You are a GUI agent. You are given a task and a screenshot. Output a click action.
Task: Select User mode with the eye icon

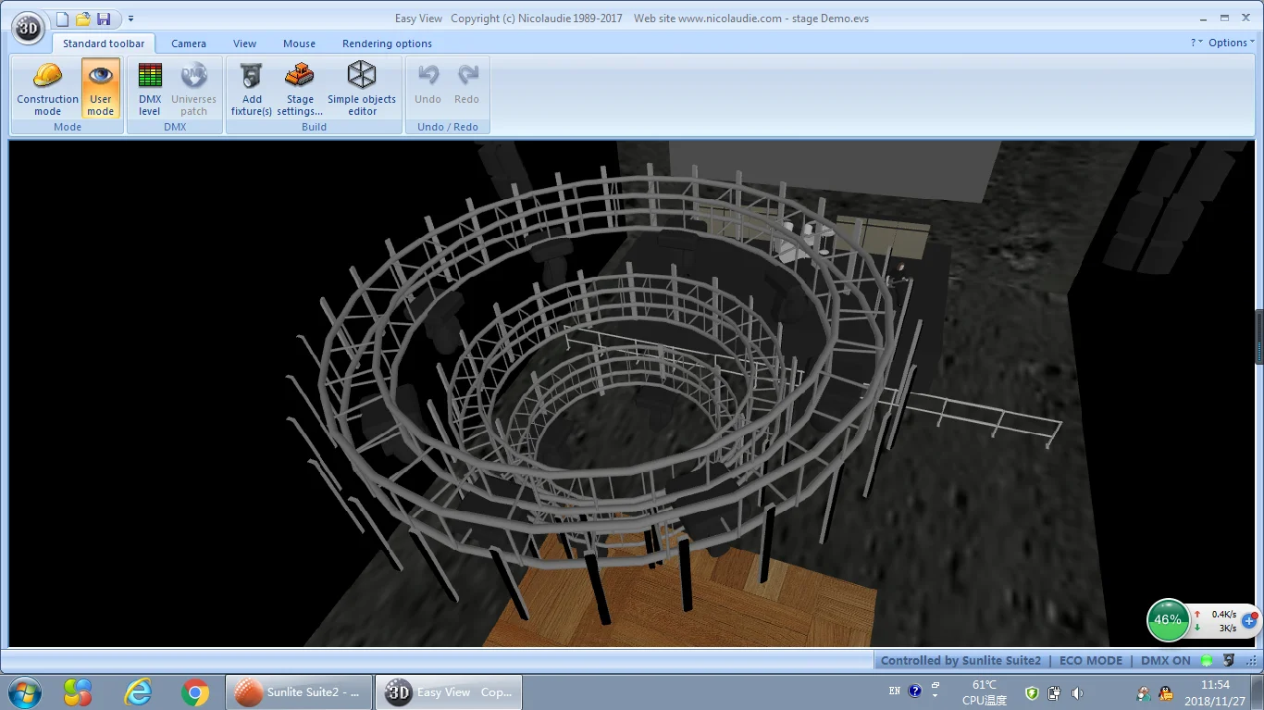100,89
